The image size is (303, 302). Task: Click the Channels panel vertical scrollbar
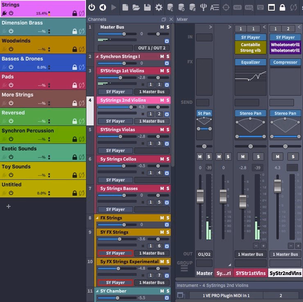[x=172, y=94]
